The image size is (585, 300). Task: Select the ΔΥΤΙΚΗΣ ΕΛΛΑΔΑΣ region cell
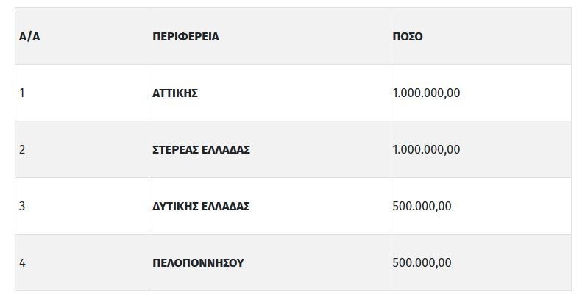[x=201, y=207]
